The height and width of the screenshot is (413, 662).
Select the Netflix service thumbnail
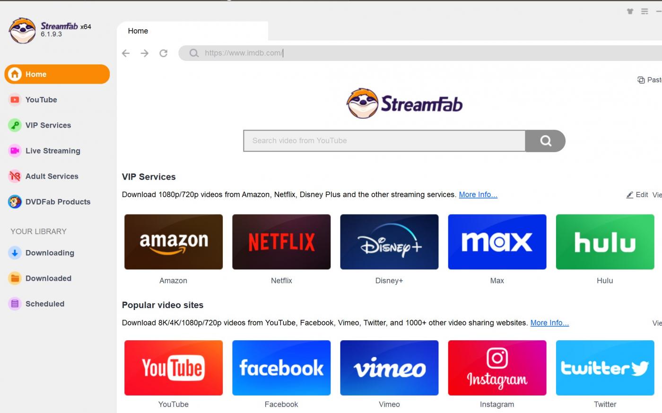[x=281, y=241]
